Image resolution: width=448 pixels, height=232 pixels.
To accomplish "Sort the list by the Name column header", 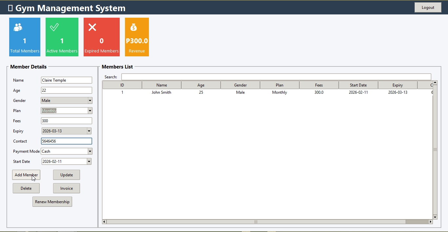I will (x=162, y=85).
